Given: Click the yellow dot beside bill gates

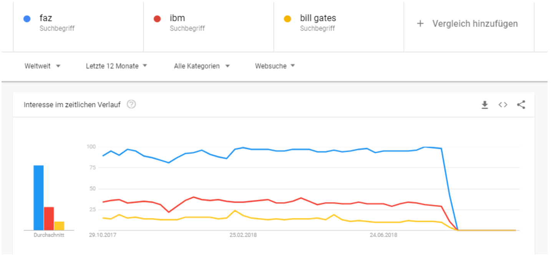Looking at the screenshot, I should point(287,19).
